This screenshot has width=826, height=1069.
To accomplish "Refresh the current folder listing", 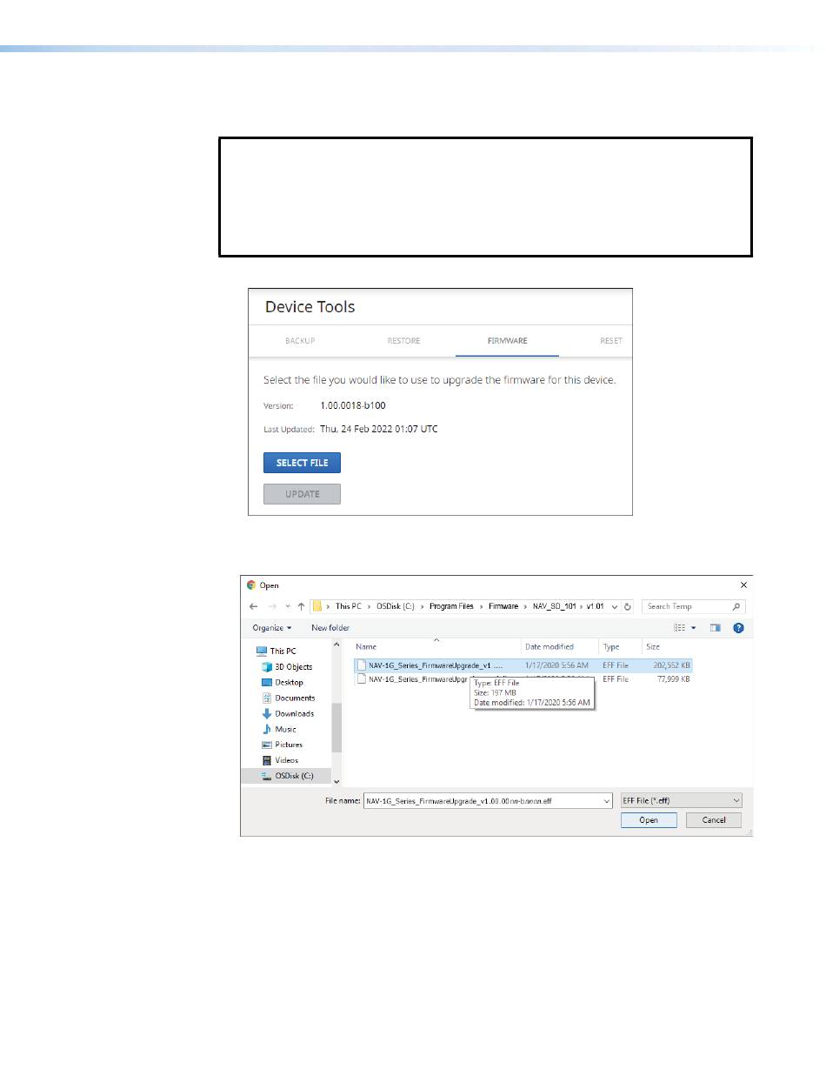I will [x=627, y=606].
